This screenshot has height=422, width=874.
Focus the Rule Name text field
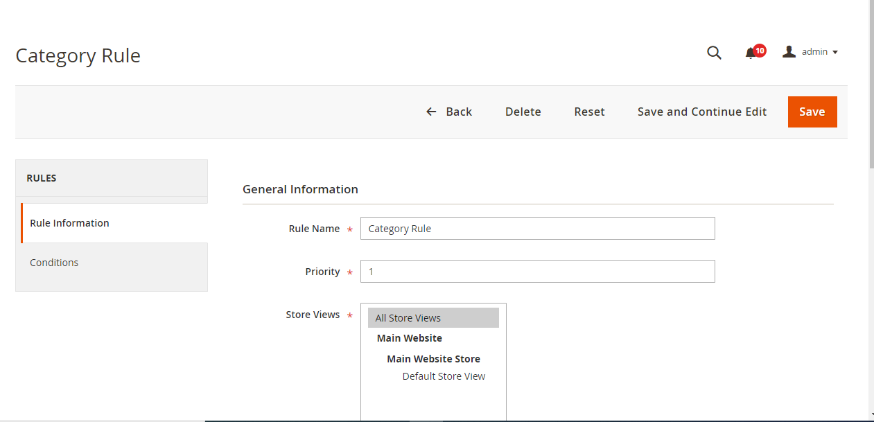[x=537, y=229]
